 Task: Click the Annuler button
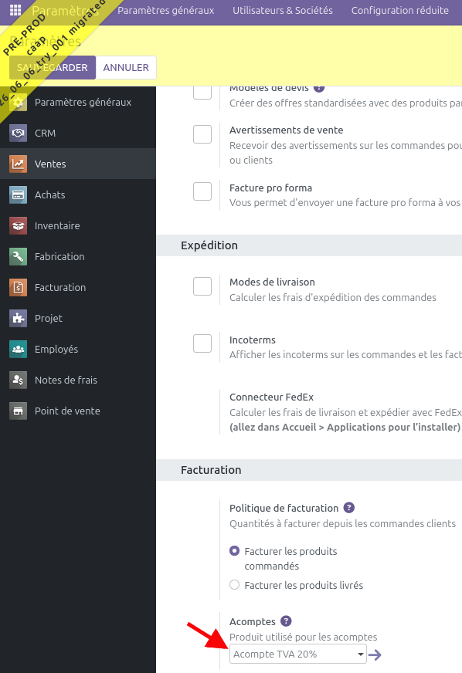(x=126, y=67)
